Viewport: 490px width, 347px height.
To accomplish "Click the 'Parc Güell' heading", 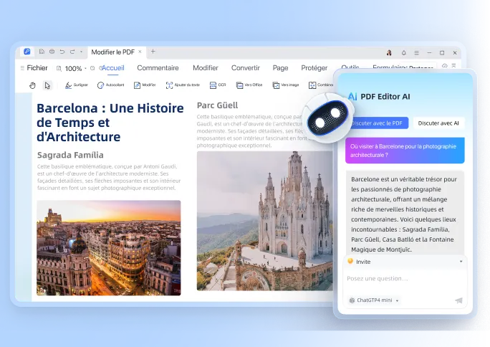I will pyautogui.click(x=218, y=105).
